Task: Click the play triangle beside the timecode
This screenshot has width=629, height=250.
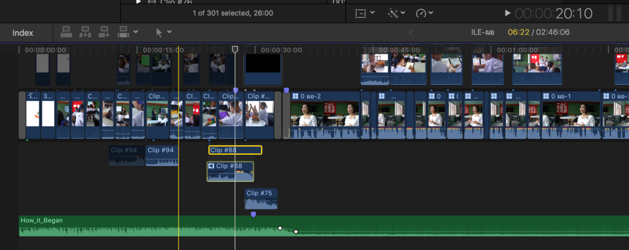Action: 507,13
